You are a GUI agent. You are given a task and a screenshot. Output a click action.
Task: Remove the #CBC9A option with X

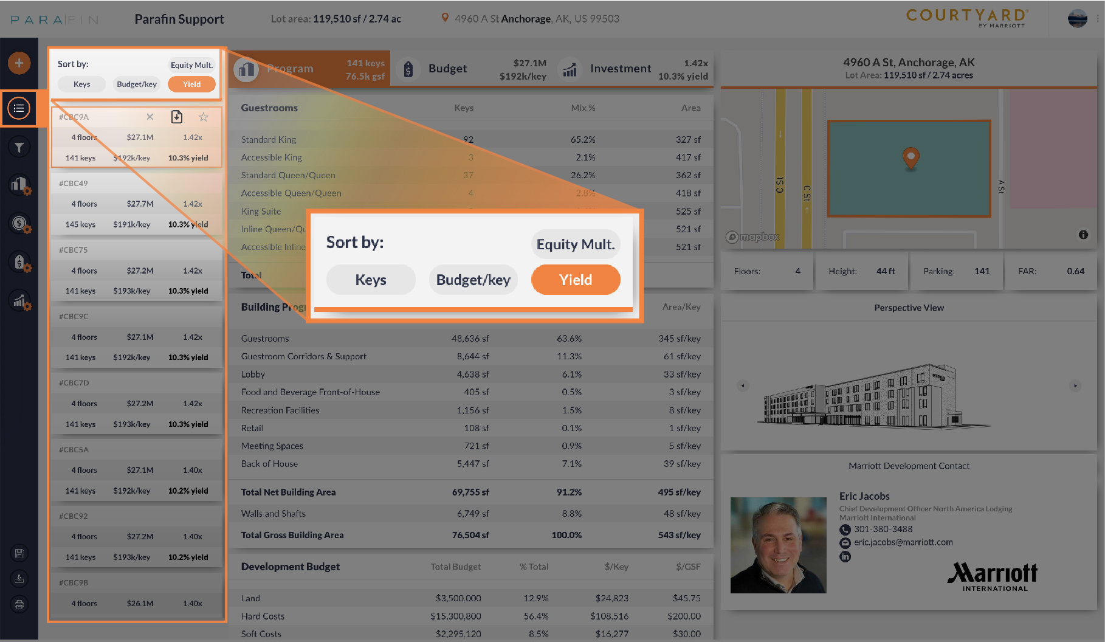(x=150, y=117)
